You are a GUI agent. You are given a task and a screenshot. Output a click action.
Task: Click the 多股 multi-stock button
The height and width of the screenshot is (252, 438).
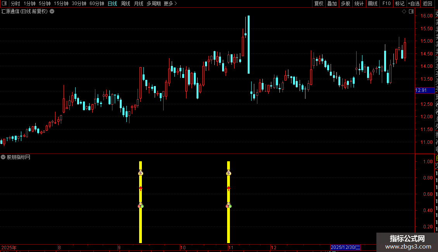click(x=345, y=3)
